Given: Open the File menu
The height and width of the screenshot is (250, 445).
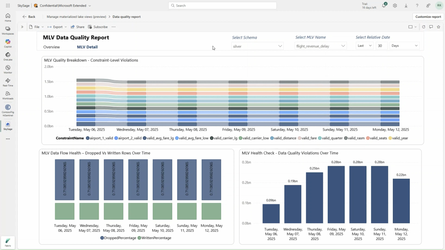Looking at the screenshot, I should [x=37, y=26].
